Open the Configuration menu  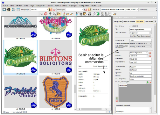84,6
